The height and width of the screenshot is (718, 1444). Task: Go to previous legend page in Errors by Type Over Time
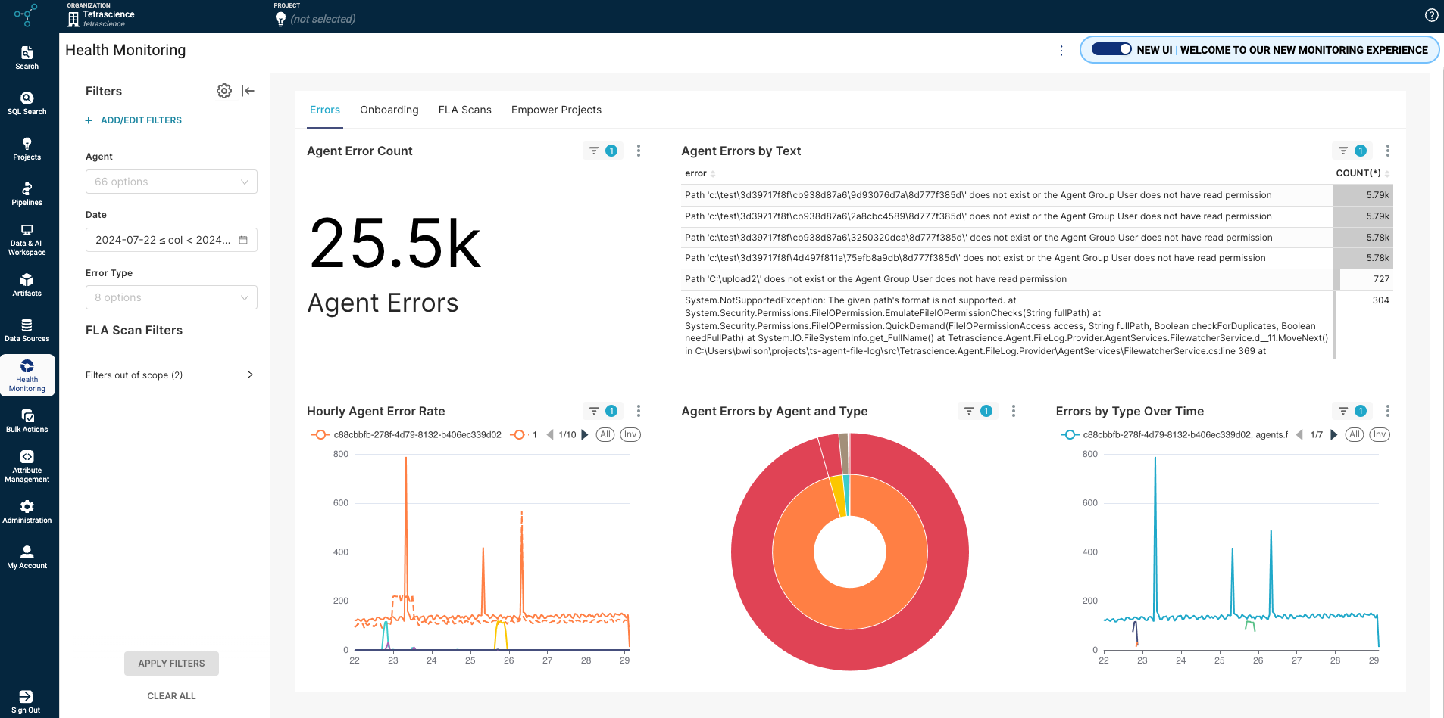1299,434
